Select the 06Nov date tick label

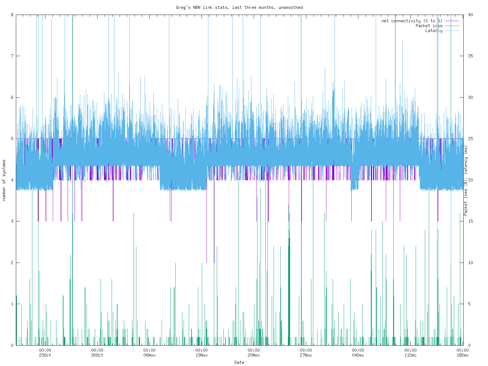[149, 355]
